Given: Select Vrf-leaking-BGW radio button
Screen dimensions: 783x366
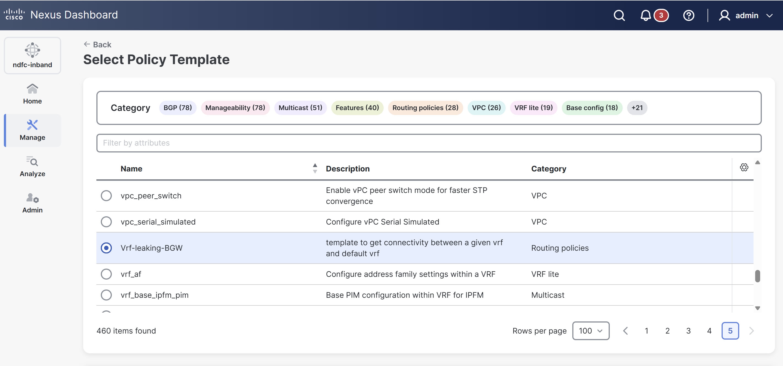Looking at the screenshot, I should pos(106,248).
